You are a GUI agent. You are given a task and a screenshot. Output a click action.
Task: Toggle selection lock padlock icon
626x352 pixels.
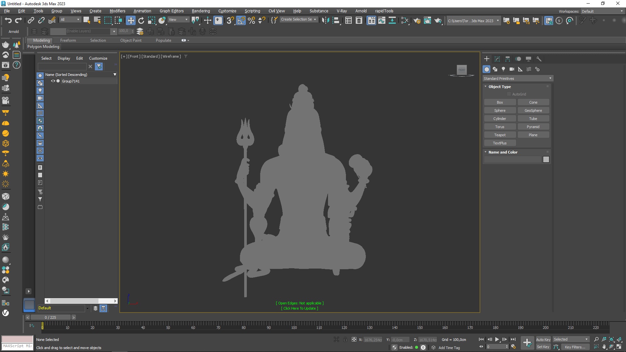click(345, 340)
